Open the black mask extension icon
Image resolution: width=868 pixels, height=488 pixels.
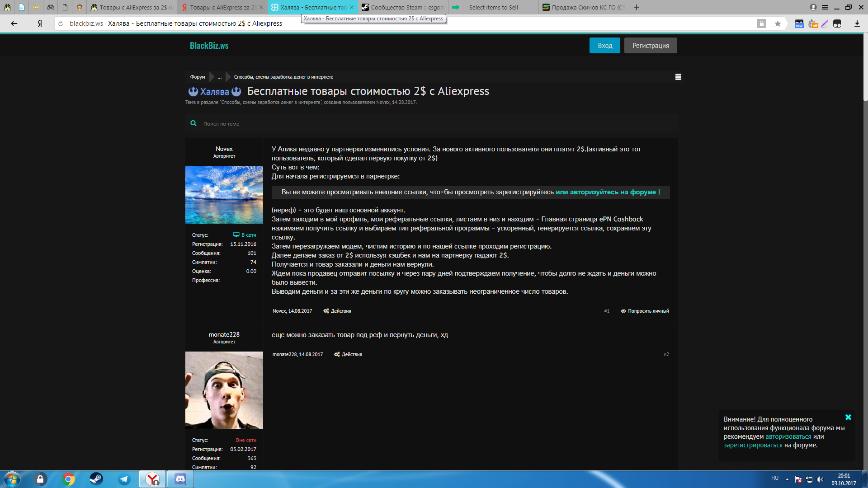tap(837, 23)
